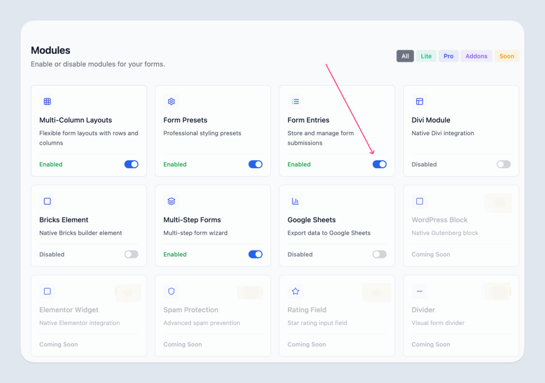The width and height of the screenshot is (545, 383).
Task: Click the Google Sheets chart icon
Action: point(295,202)
